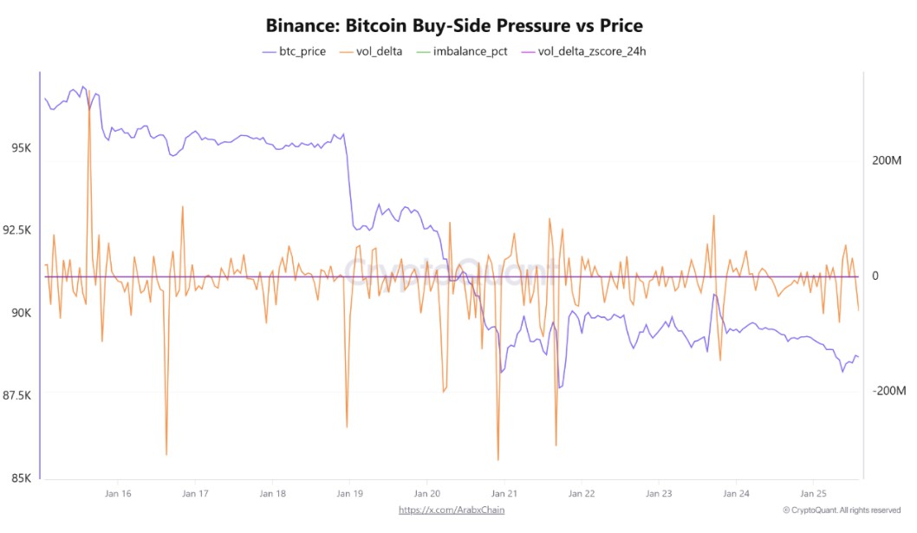This screenshot has height=533, width=917.
Task: Click the CryptoQuant copyright notice
Action: coord(841,510)
